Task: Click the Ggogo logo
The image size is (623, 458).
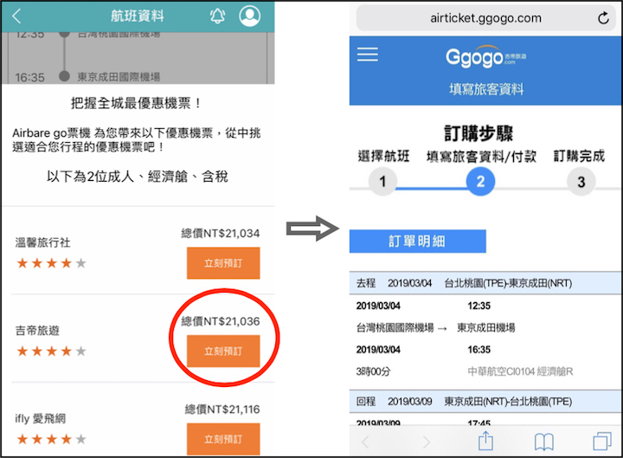Action: pos(485,56)
